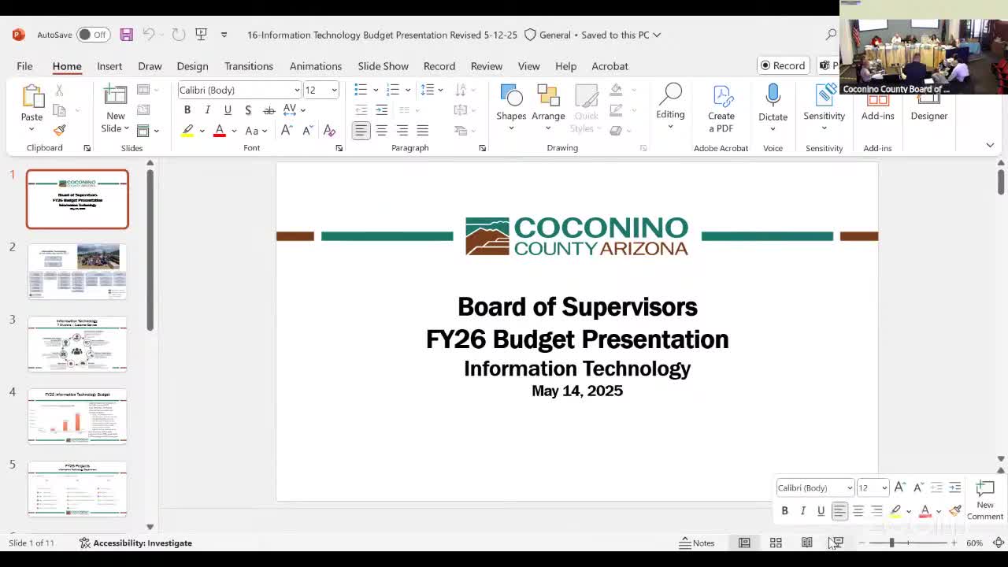Image resolution: width=1008 pixels, height=567 pixels.
Task: Toggle text Shadow in the ribbon
Action: point(248,110)
